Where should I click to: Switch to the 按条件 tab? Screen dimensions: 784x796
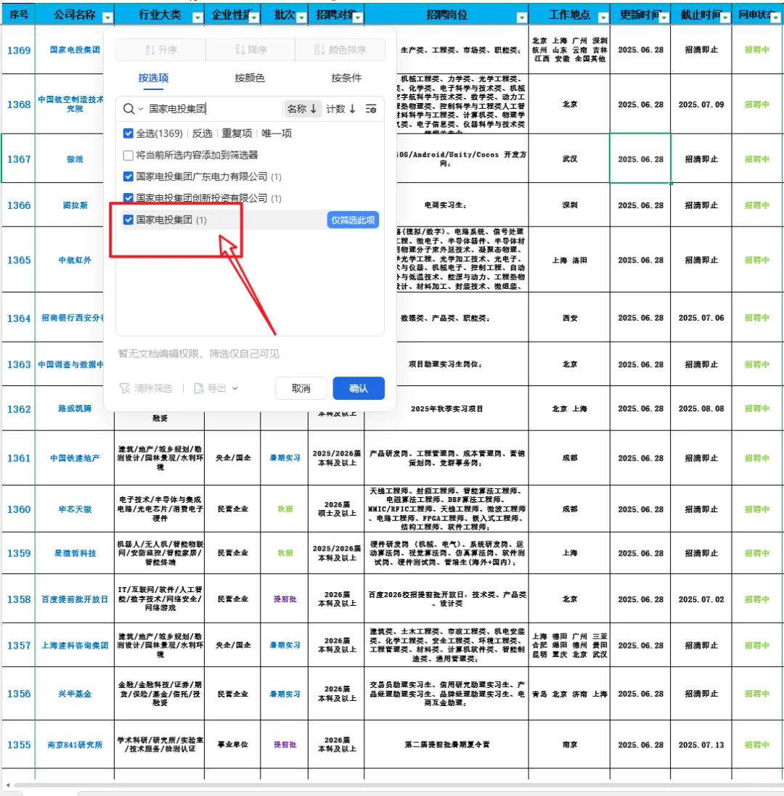(x=346, y=78)
